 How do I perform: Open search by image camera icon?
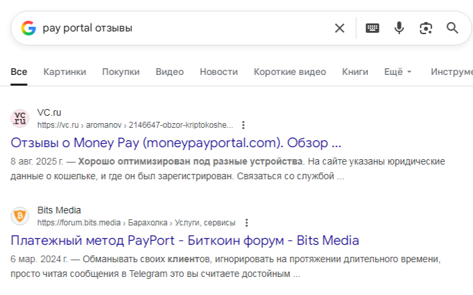[425, 28]
